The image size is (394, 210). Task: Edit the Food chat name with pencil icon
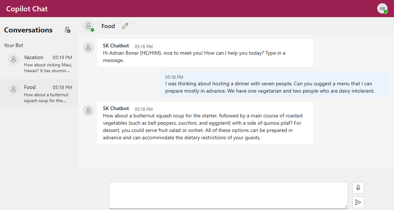click(125, 26)
